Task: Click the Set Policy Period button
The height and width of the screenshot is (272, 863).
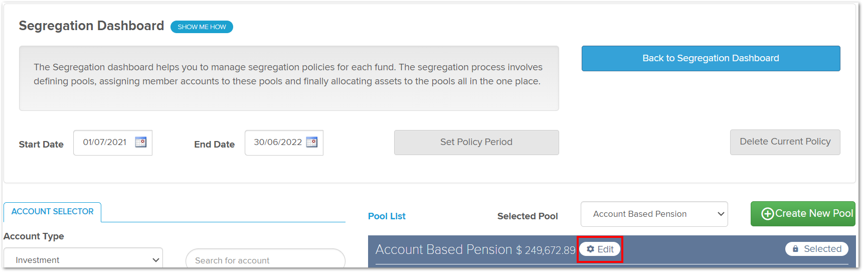Action: point(476,142)
